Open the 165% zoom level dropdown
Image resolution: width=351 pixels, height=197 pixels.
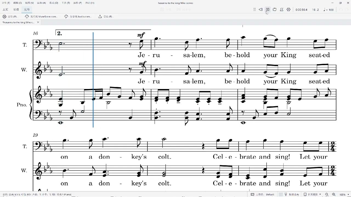pos(344,195)
